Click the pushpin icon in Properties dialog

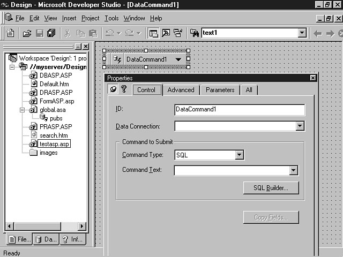(x=113, y=89)
